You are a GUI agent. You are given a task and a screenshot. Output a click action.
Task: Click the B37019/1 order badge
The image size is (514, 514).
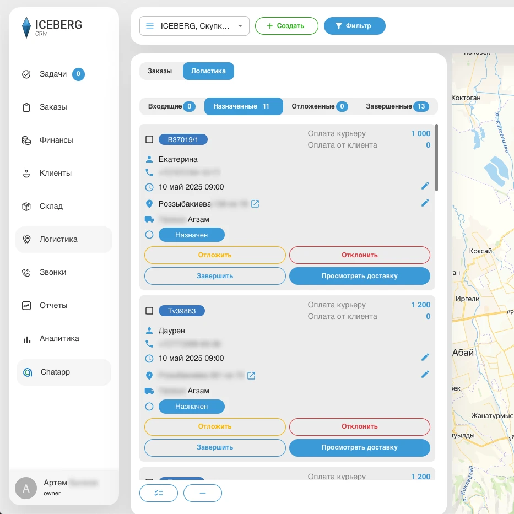pyautogui.click(x=183, y=139)
